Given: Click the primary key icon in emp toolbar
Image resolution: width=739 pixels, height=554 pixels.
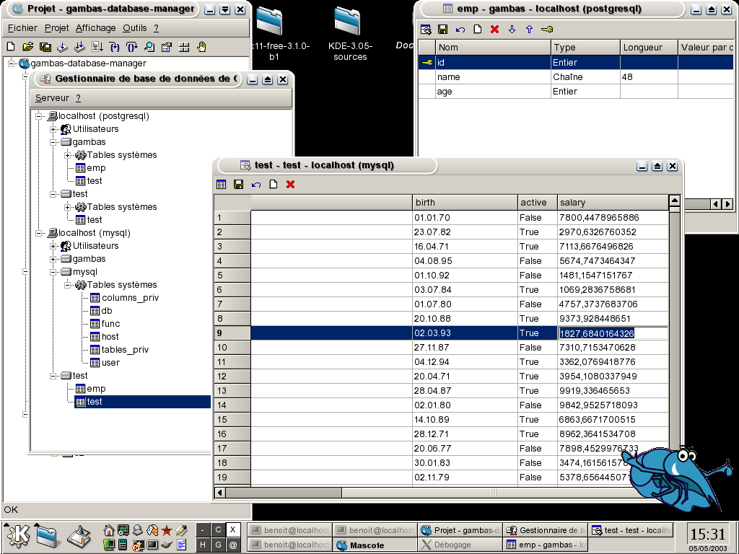Looking at the screenshot, I should [x=547, y=29].
